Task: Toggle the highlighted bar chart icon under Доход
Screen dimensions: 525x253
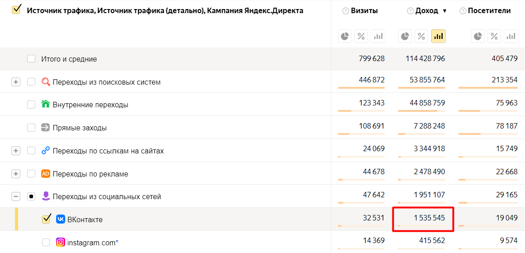Action: (x=438, y=36)
